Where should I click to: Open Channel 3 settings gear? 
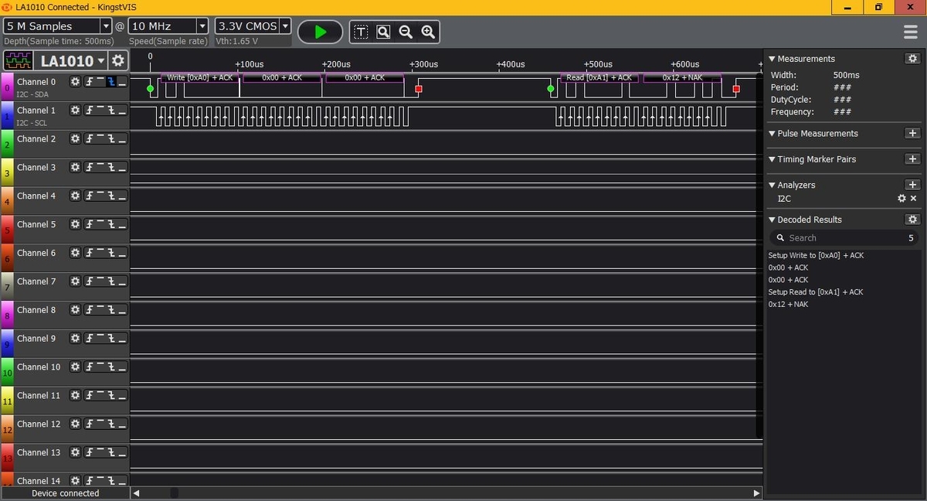75,167
